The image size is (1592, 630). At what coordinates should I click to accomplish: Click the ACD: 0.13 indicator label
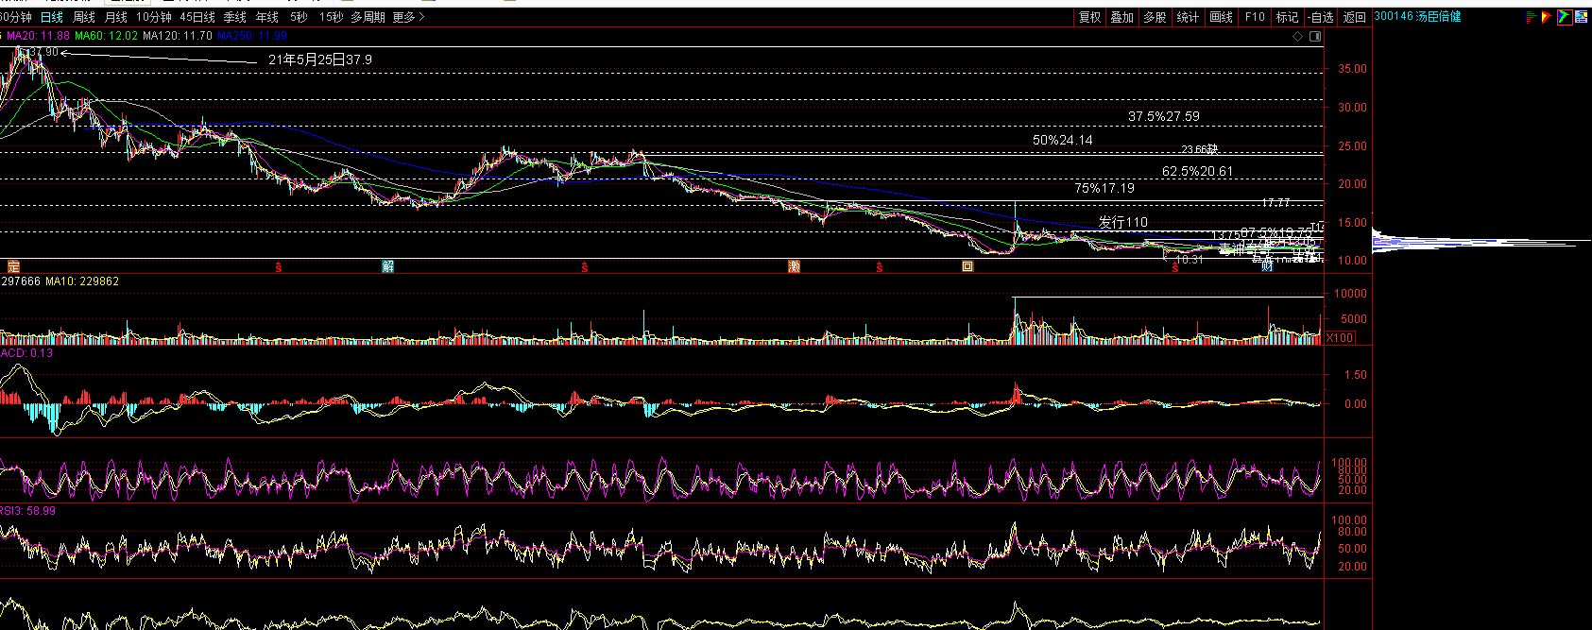tap(26, 353)
